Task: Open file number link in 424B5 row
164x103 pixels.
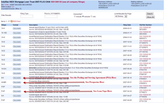Action: (145, 81)
